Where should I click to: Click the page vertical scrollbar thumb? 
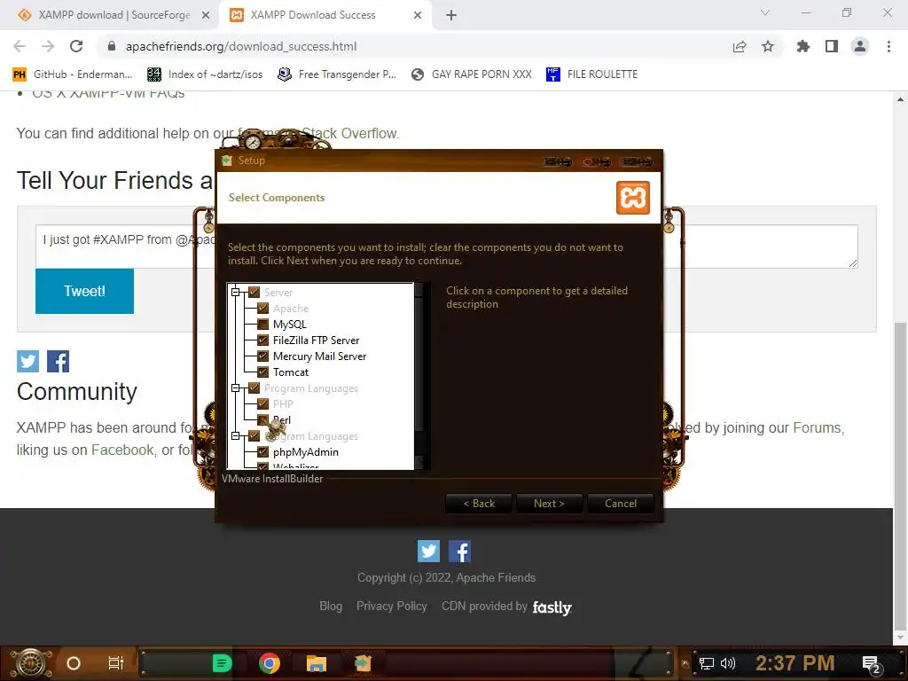pos(900,475)
